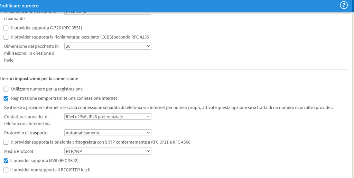The height and width of the screenshot is (178, 354).
Task: Enable 'Il provider supporta G.726' checkbox
Action: click(6, 28)
